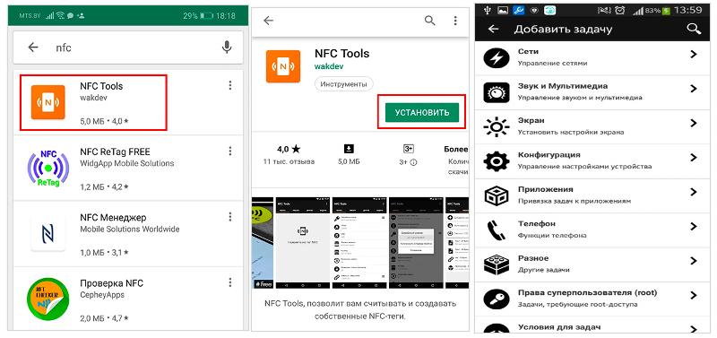Viewport: 717px width, 338px height.
Task: Tap the root key icon
Action: 497,299
